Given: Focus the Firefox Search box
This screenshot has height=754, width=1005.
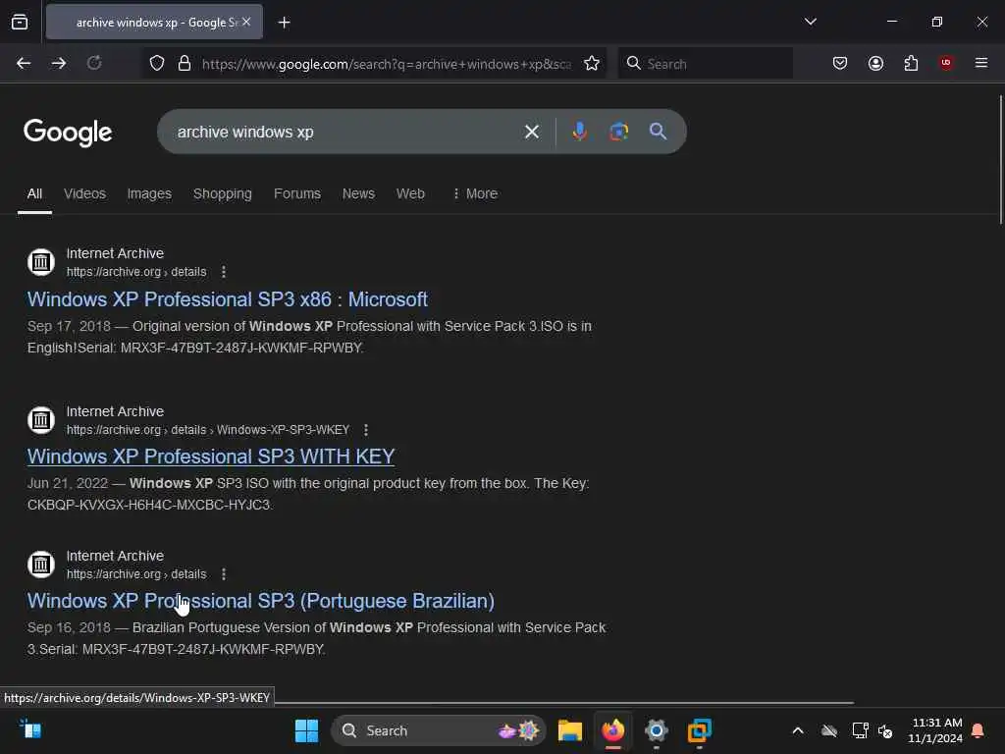Looking at the screenshot, I should coord(705,63).
